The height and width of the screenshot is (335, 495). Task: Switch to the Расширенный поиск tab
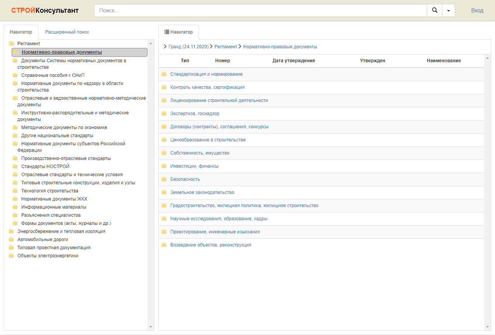(x=67, y=32)
